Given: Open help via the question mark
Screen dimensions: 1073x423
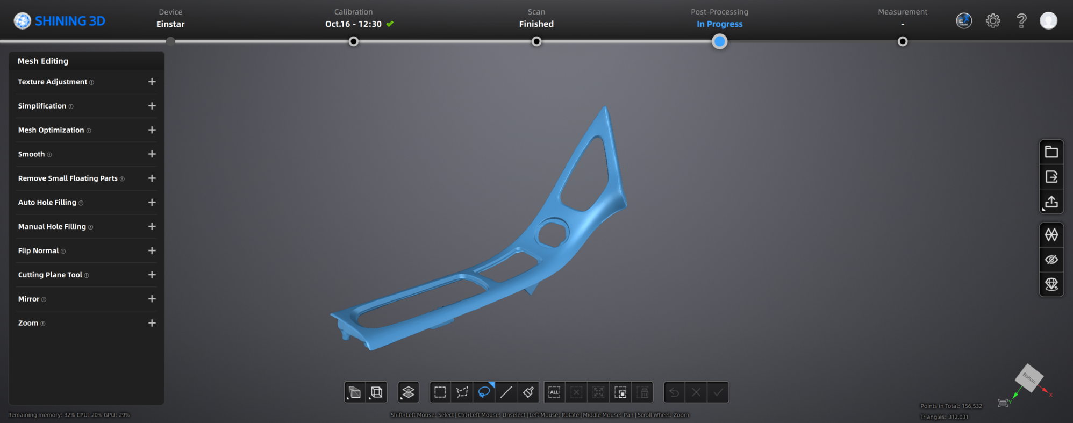Looking at the screenshot, I should point(1021,21).
